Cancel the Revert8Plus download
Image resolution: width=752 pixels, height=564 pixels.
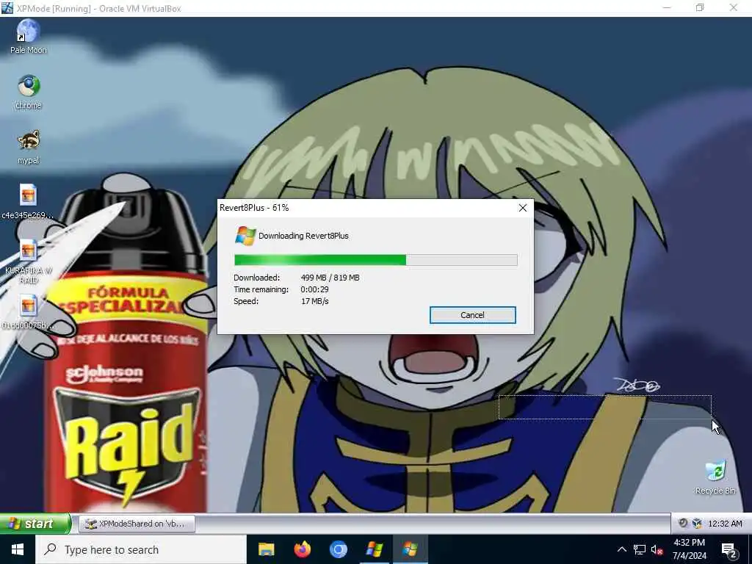(x=472, y=315)
